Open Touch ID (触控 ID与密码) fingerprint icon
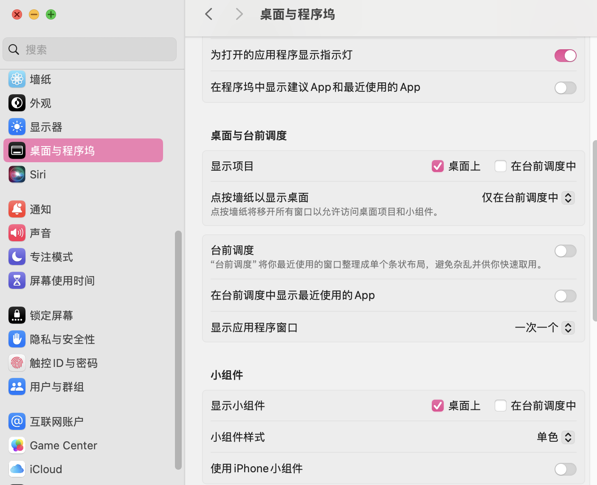This screenshot has height=485, width=597. tap(17, 363)
